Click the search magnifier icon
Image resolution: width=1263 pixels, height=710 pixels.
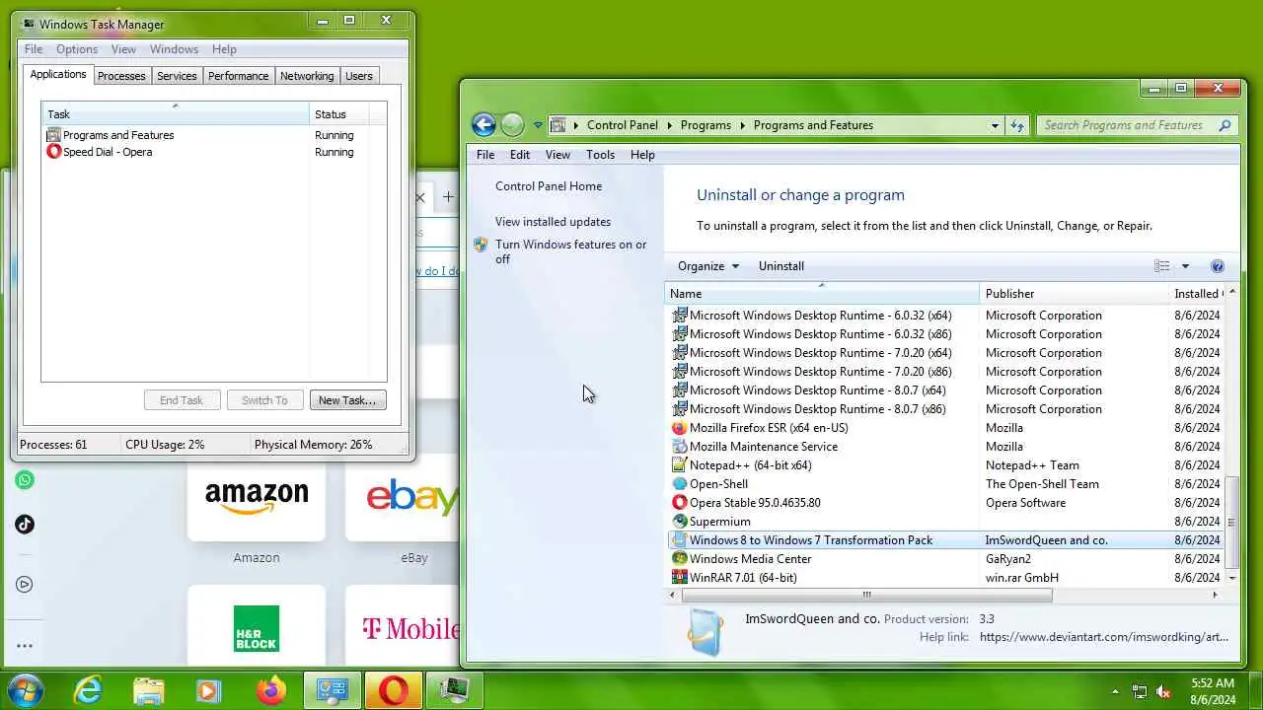coord(1225,125)
